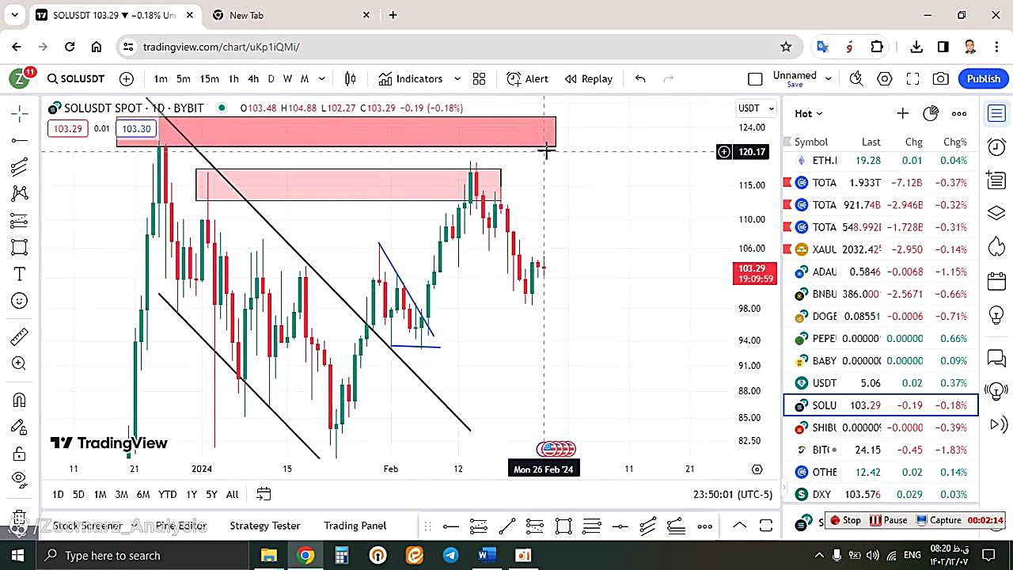Open the candle chart type selector

(351, 78)
